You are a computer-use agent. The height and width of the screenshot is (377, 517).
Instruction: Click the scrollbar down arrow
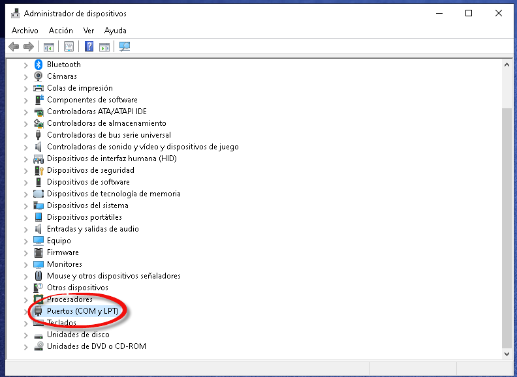[507, 354]
